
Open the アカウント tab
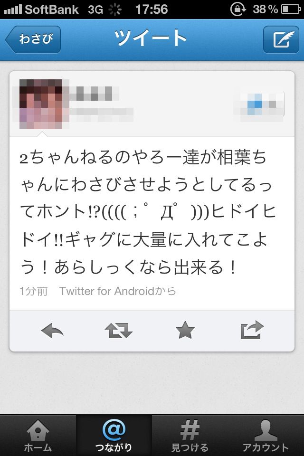click(266, 436)
